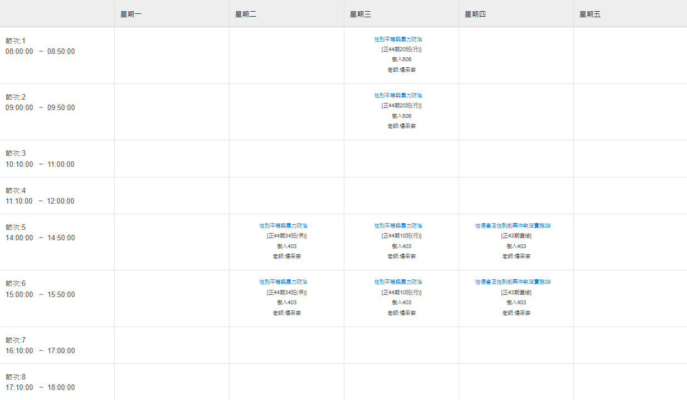The width and height of the screenshot is (687, 400).
Task: Click the 星期五 column header
Action: (590, 14)
